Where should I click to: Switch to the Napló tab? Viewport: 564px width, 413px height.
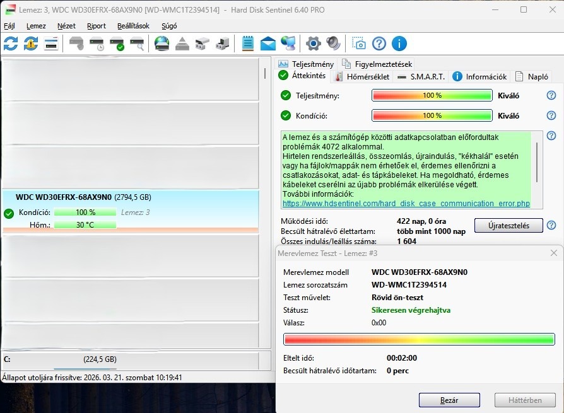coord(532,76)
